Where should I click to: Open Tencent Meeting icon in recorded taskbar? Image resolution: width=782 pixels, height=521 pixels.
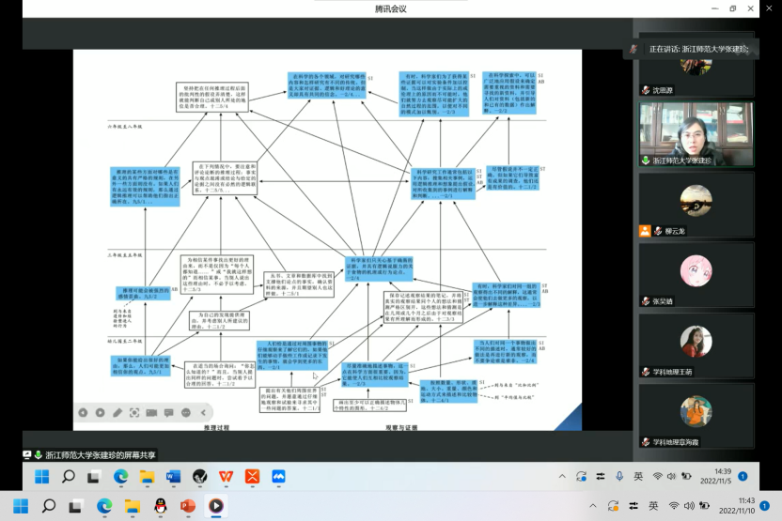point(278,477)
